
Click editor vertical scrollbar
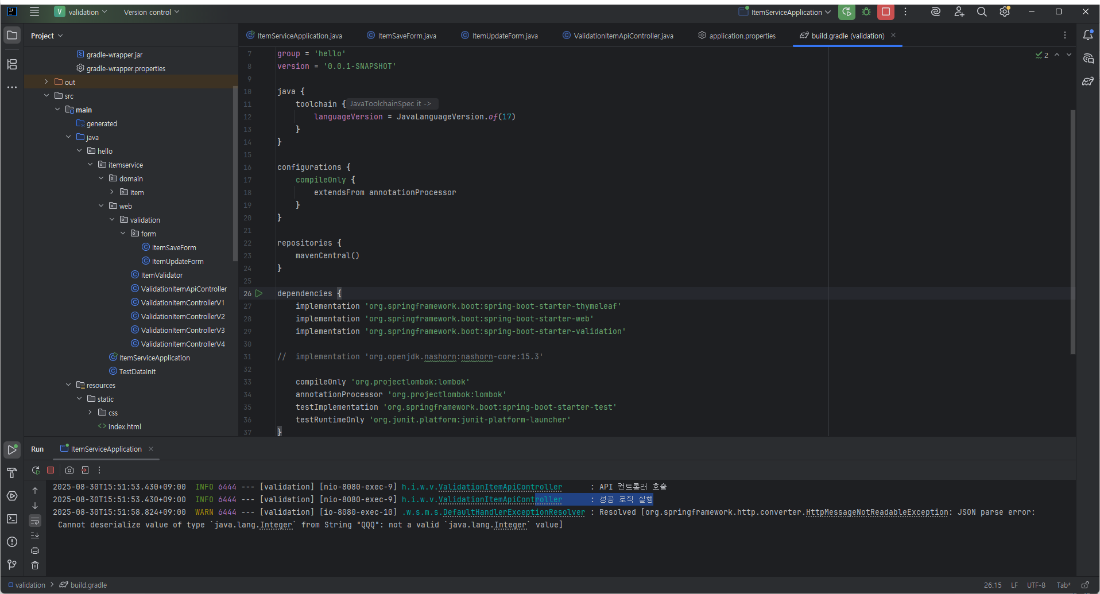[x=1072, y=232]
